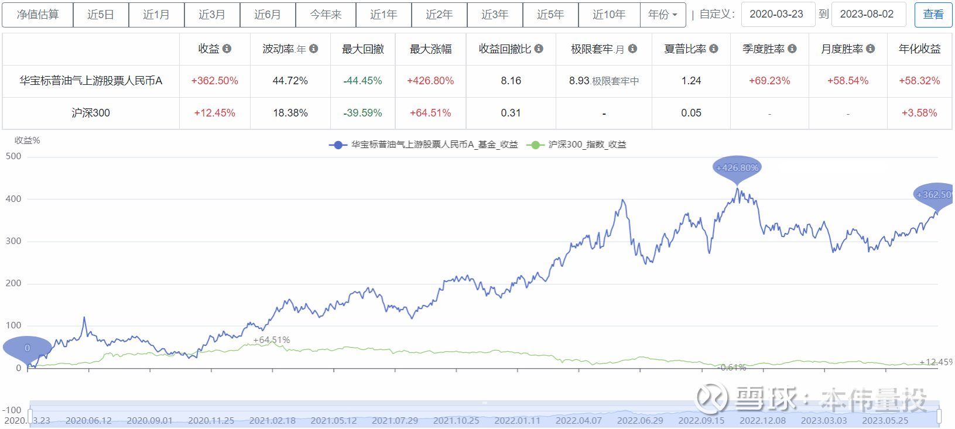This screenshot has width=955, height=429.
Task: Click the +3.58% 年化收益 value
Action: [920, 113]
